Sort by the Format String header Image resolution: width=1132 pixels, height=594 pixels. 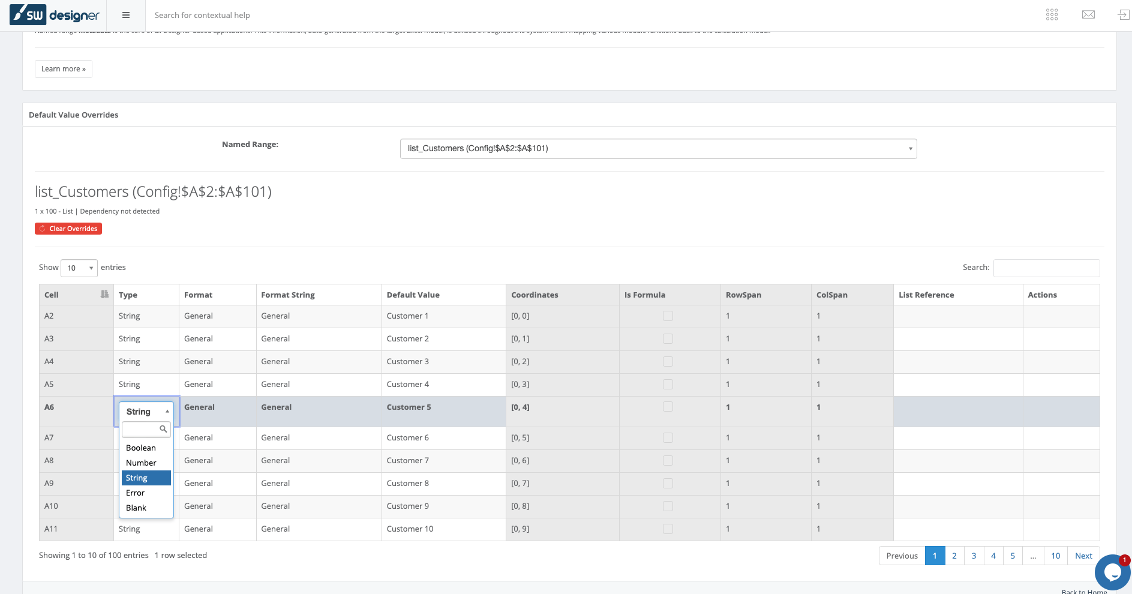tap(319, 295)
